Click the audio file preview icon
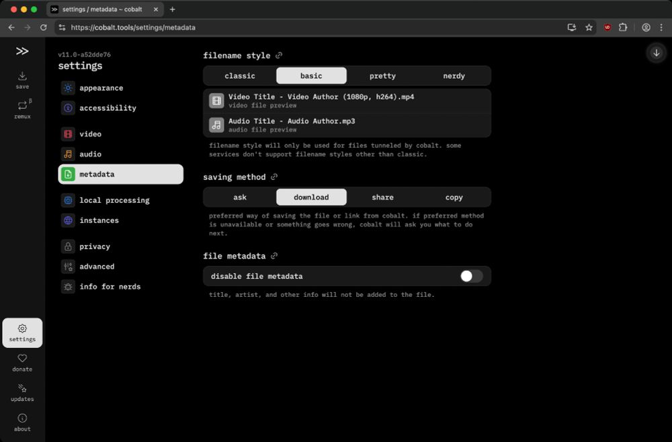This screenshot has height=442, width=672. pyautogui.click(x=216, y=125)
